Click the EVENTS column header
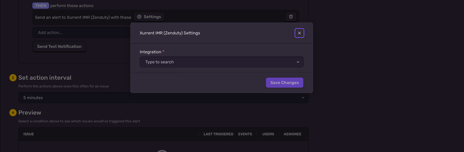Viewport: 464px width, 152px height. (x=245, y=134)
